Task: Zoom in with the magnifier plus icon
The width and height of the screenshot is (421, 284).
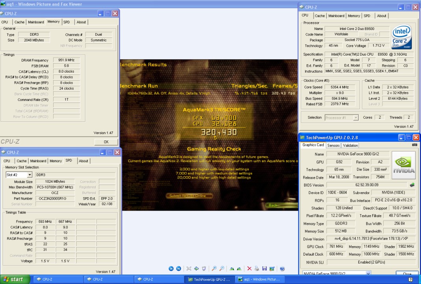Action: [214, 268]
